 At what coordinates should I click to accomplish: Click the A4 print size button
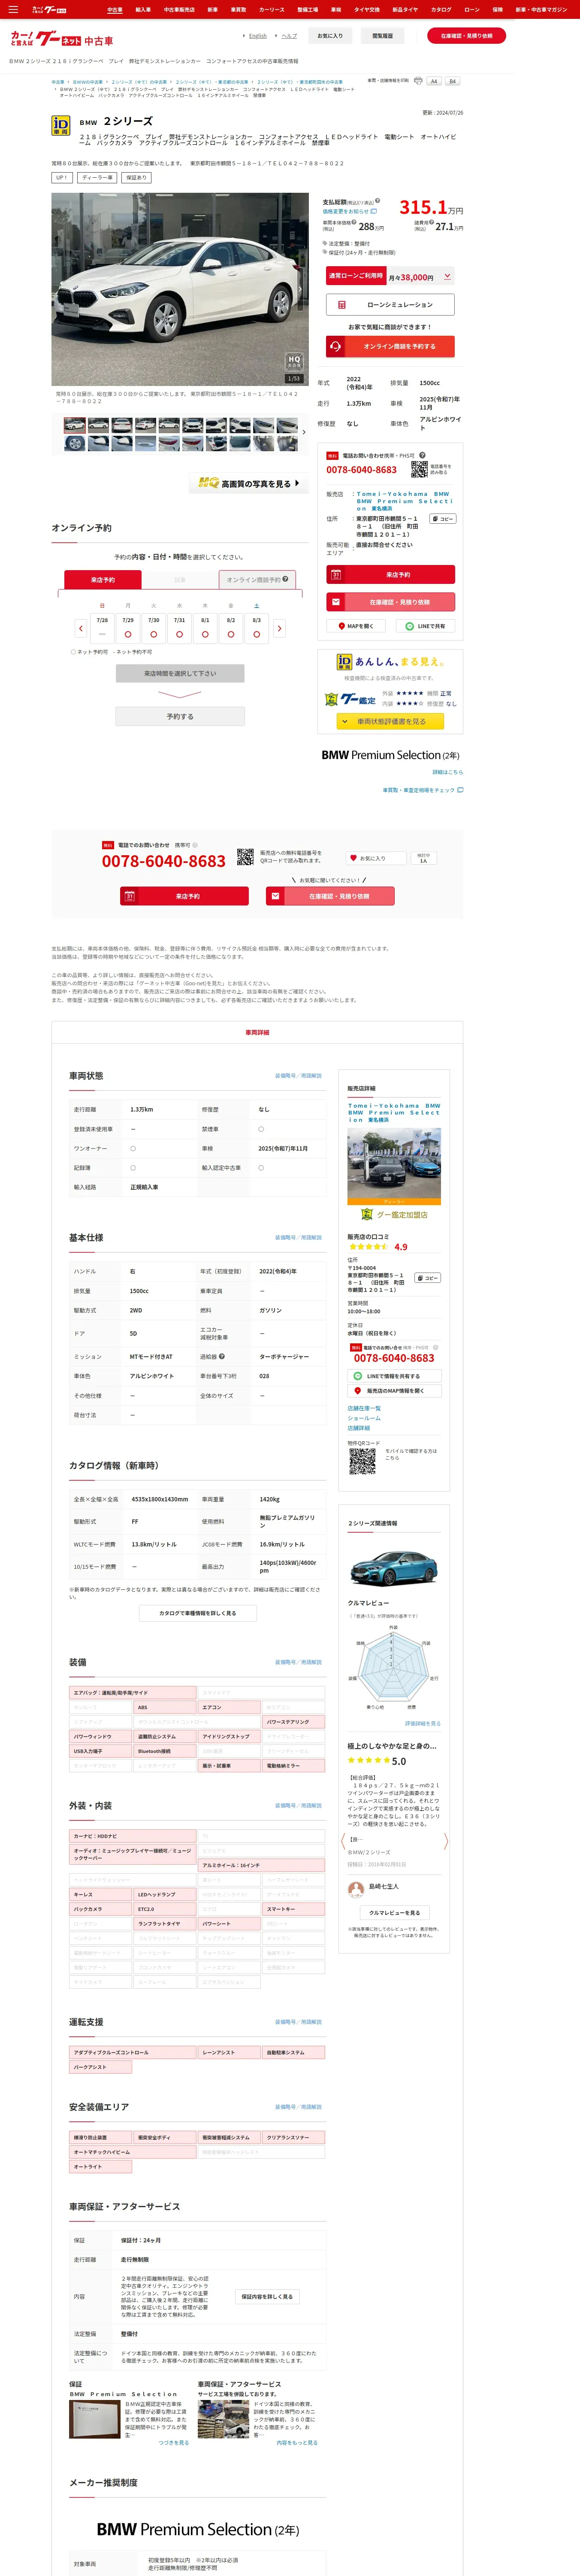pos(434,81)
